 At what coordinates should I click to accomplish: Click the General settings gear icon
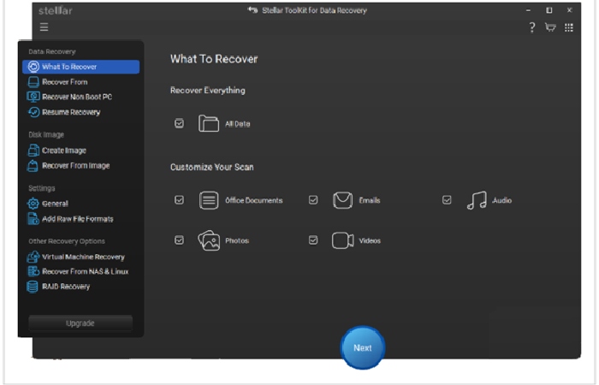pyautogui.click(x=33, y=204)
